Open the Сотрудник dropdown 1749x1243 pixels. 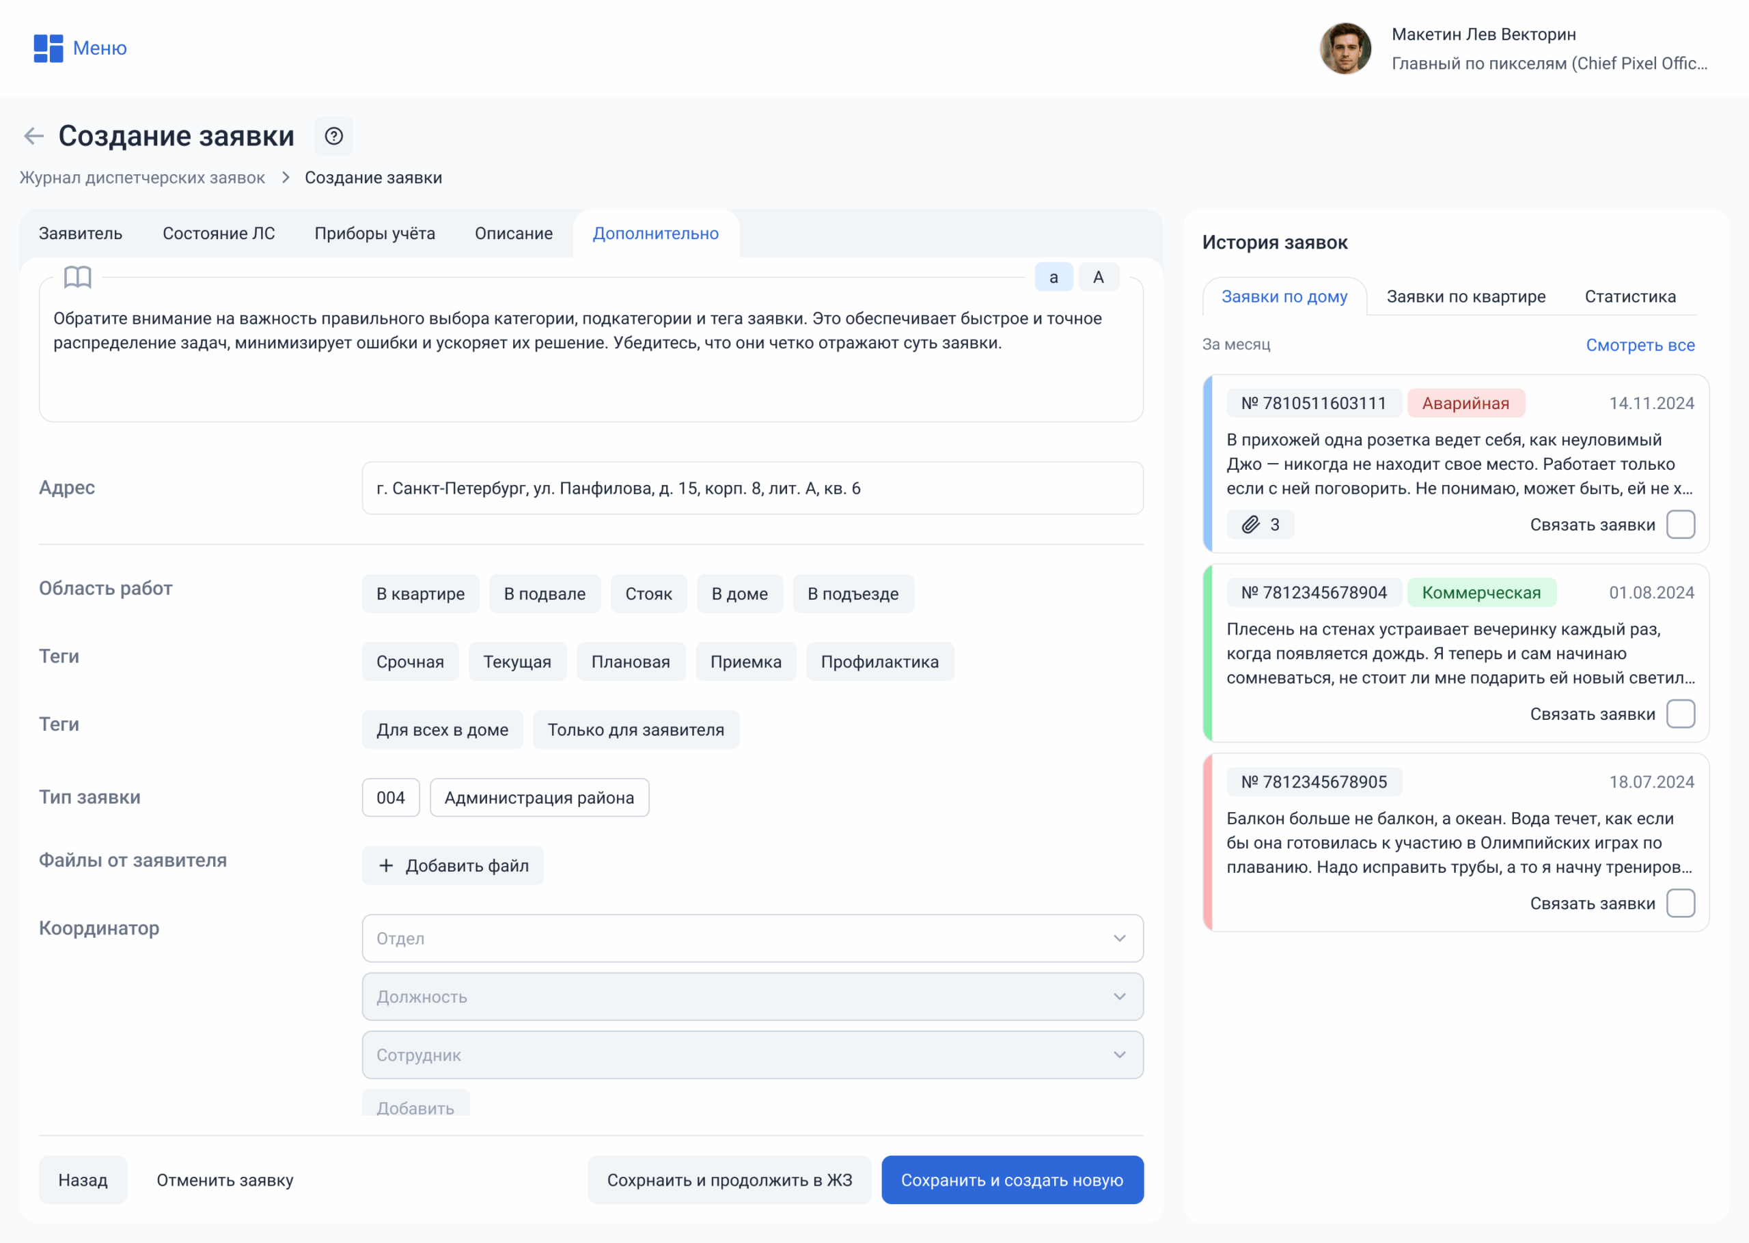click(x=752, y=1055)
